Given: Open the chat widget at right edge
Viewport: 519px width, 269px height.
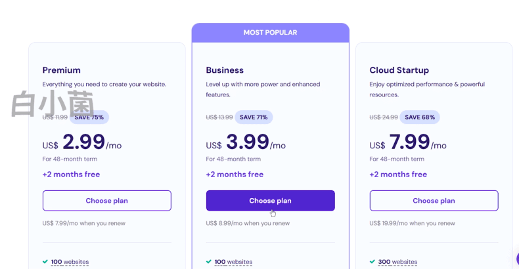Looking at the screenshot, I should click(517, 259).
